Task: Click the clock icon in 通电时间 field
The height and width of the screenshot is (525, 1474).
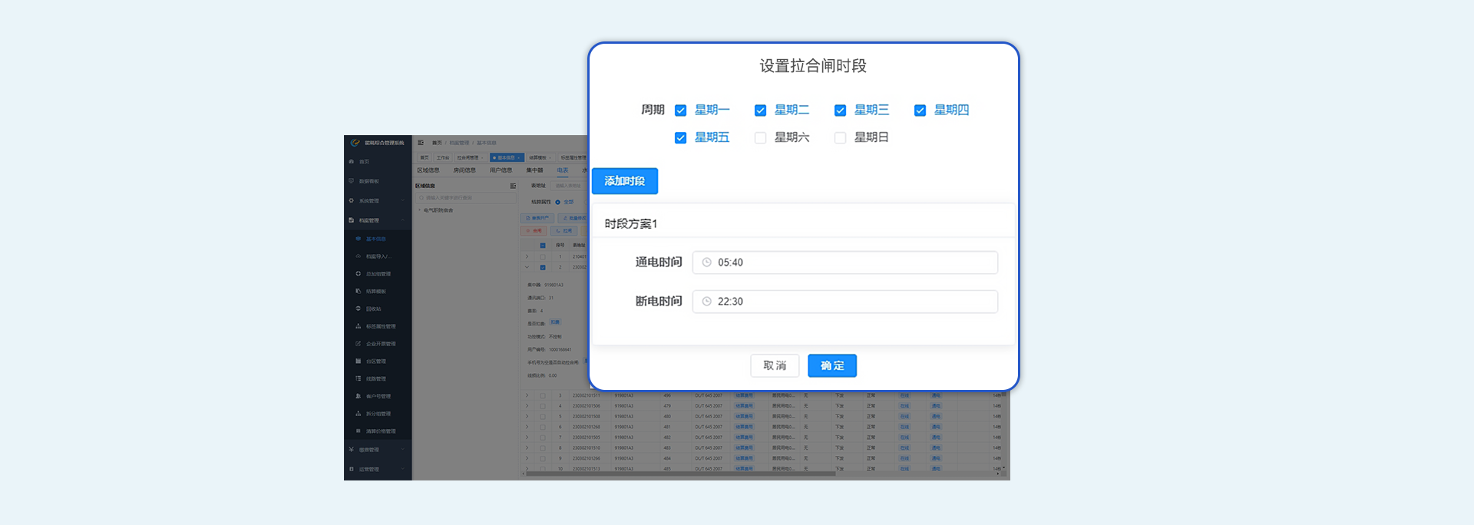Action: (706, 262)
